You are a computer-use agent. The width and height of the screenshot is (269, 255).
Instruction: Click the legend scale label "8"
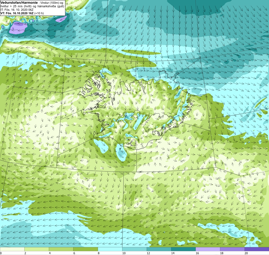tap(99, 253)
